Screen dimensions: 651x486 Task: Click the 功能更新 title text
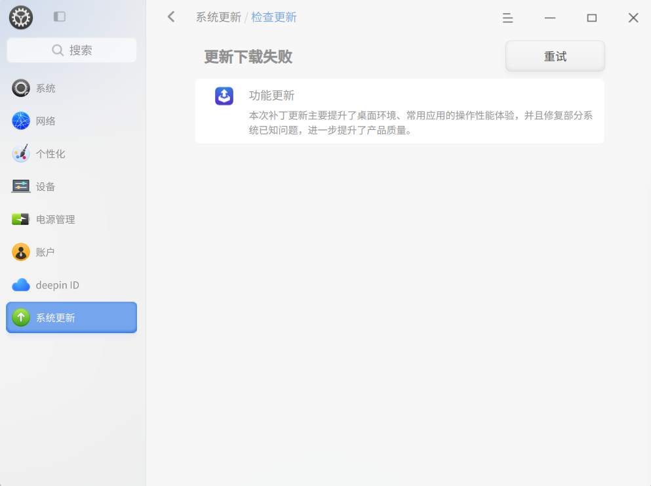[271, 96]
